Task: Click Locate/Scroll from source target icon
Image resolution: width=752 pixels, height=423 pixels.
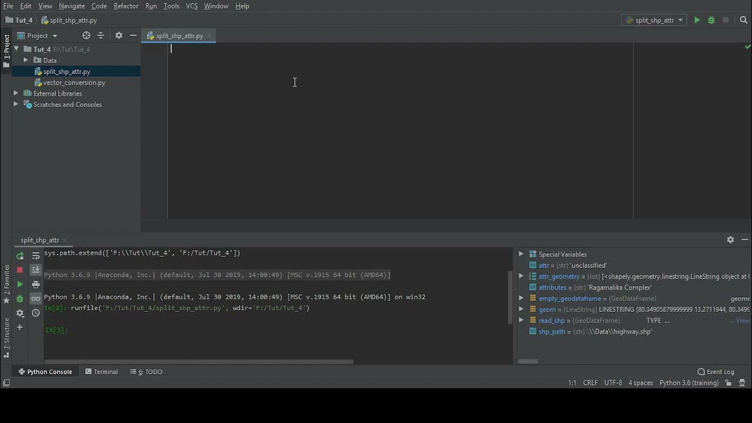Action: (x=86, y=35)
